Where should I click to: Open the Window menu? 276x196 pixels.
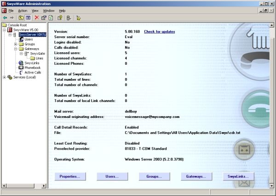point(49,11)
